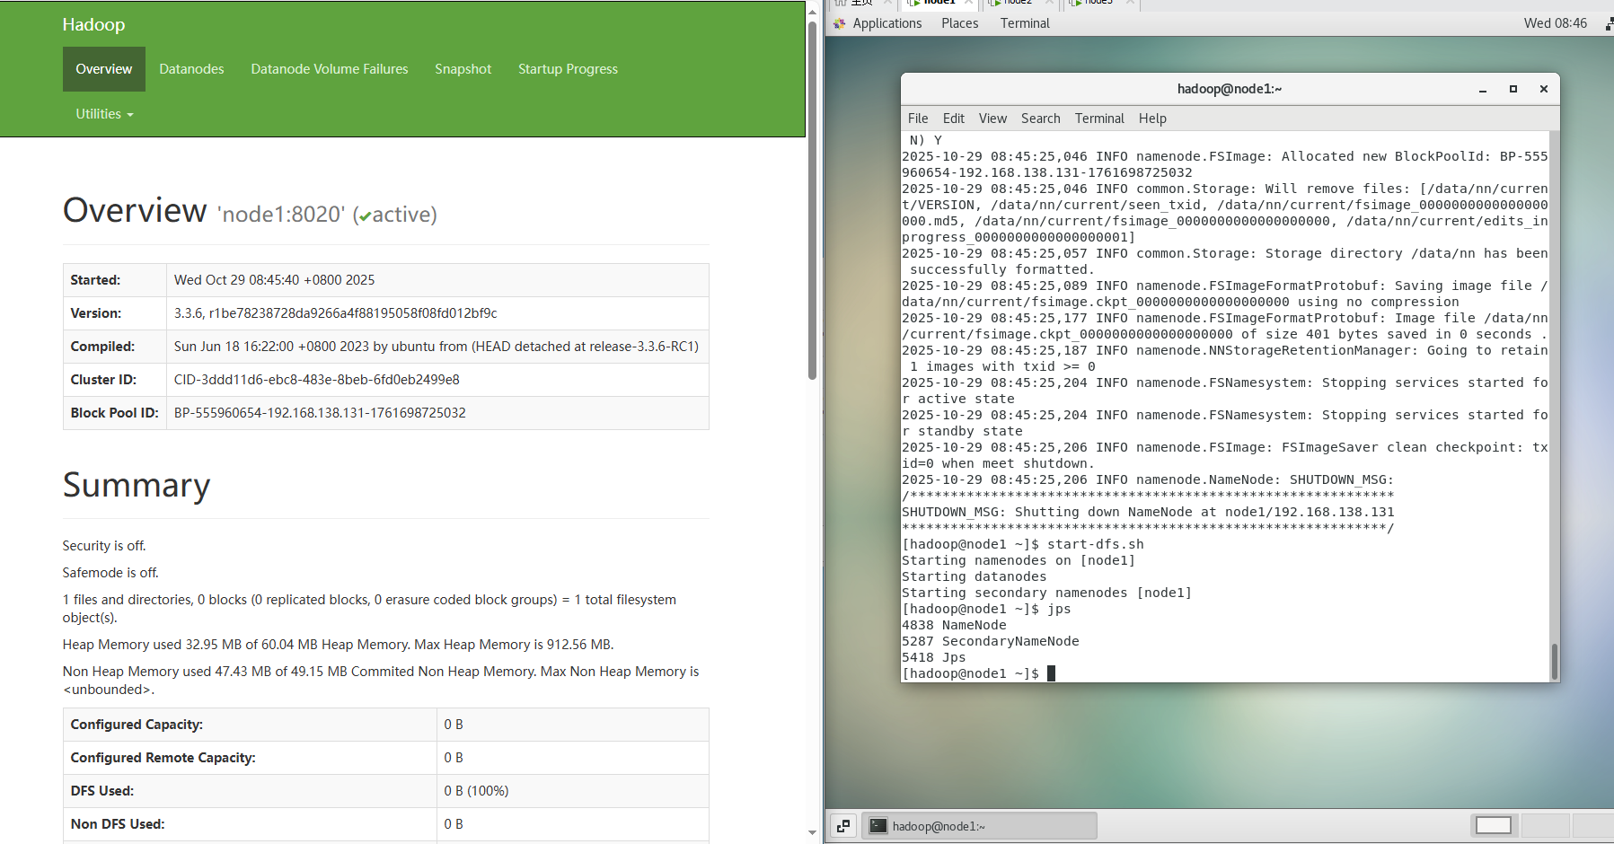The image size is (1614, 844).
Task: Click the Heap Memory usage line
Action: coord(338,645)
